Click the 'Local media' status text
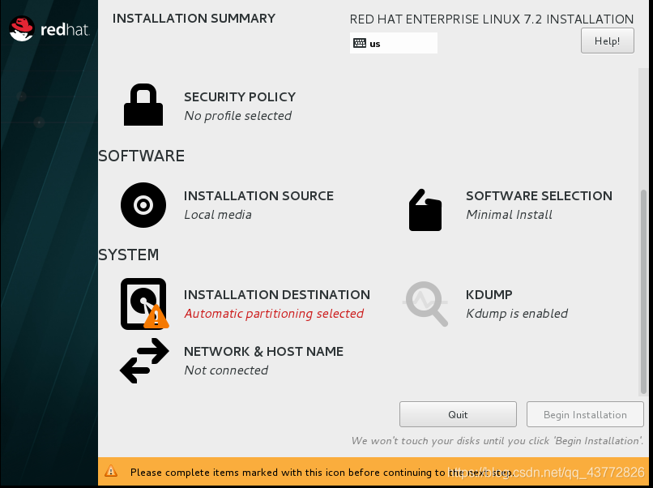Image resolution: width=653 pixels, height=488 pixels. point(218,215)
